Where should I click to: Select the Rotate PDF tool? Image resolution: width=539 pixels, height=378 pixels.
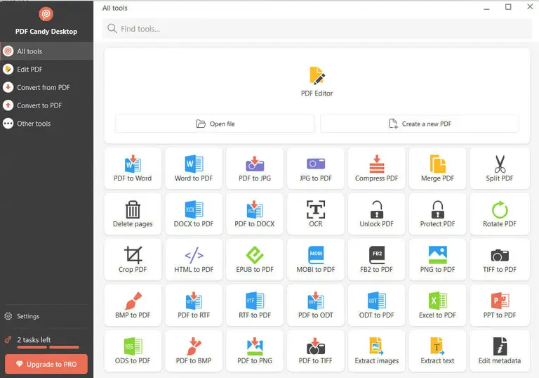tap(500, 214)
